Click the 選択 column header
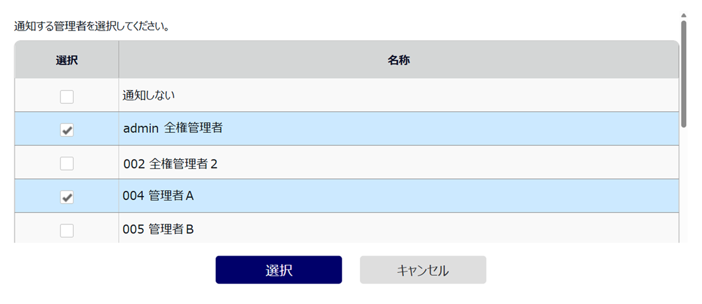 pyautogui.click(x=67, y=60)
